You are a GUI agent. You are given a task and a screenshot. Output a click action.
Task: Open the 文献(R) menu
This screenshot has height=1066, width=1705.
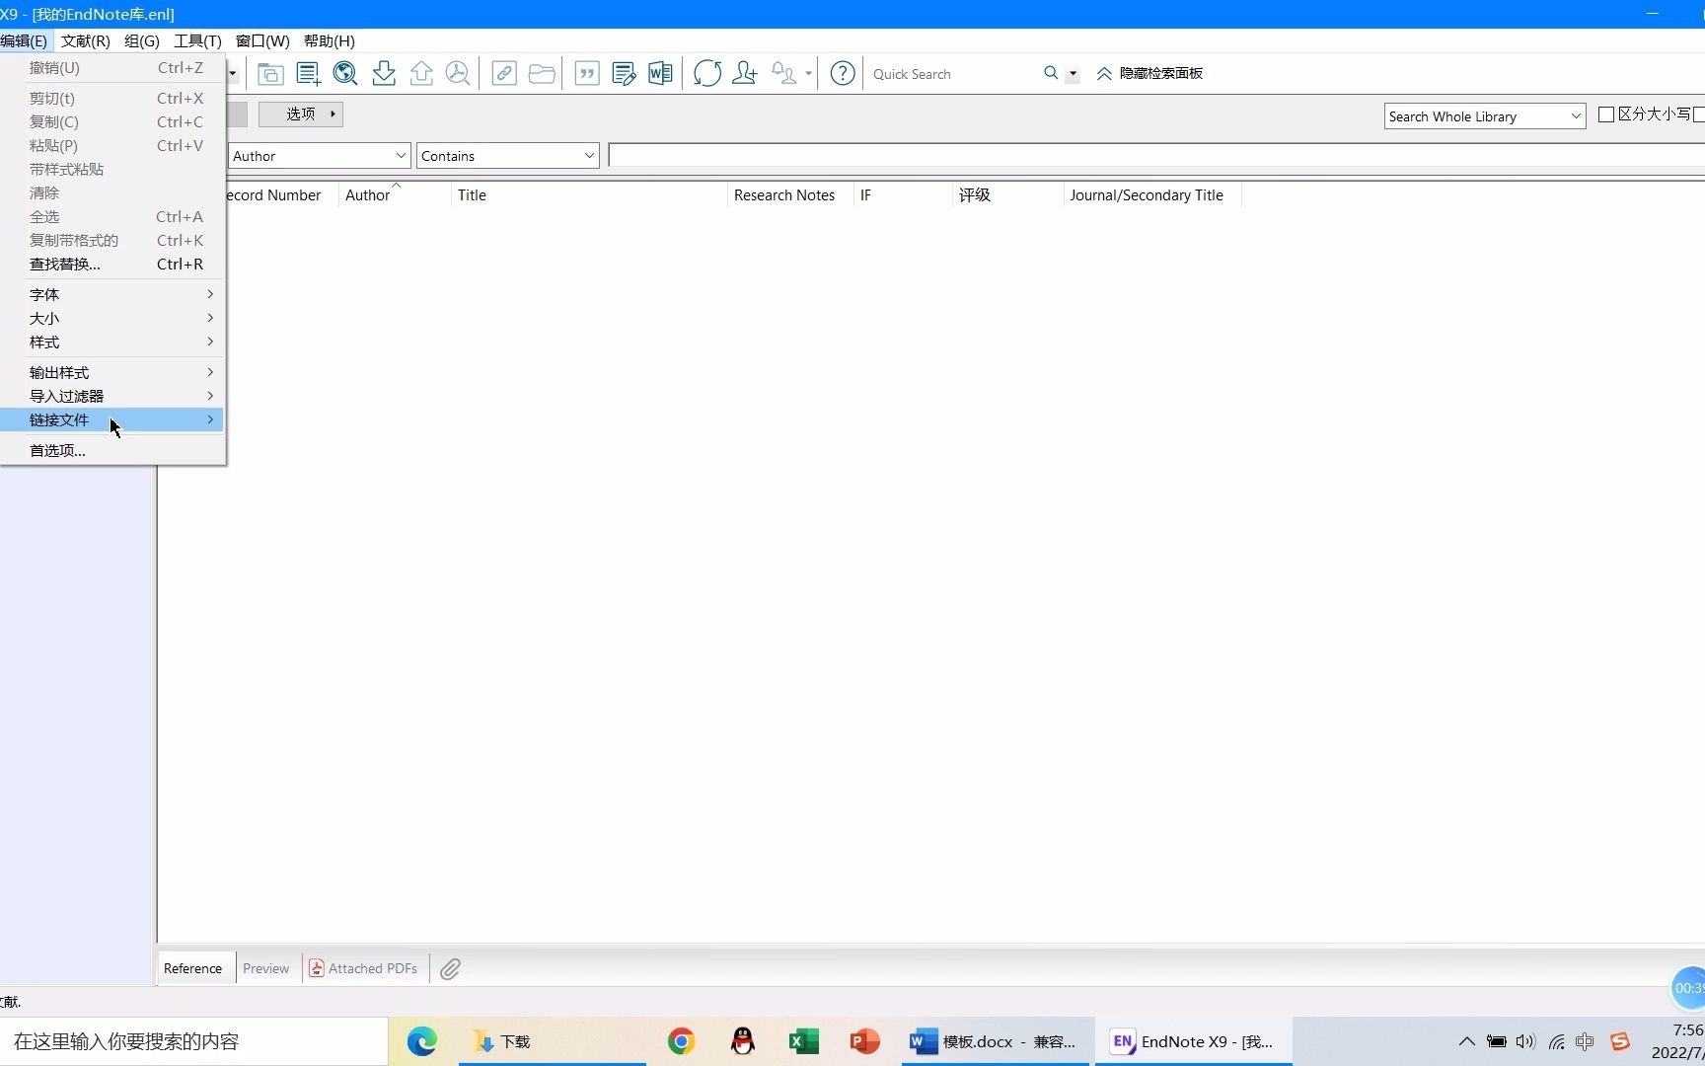85,40
